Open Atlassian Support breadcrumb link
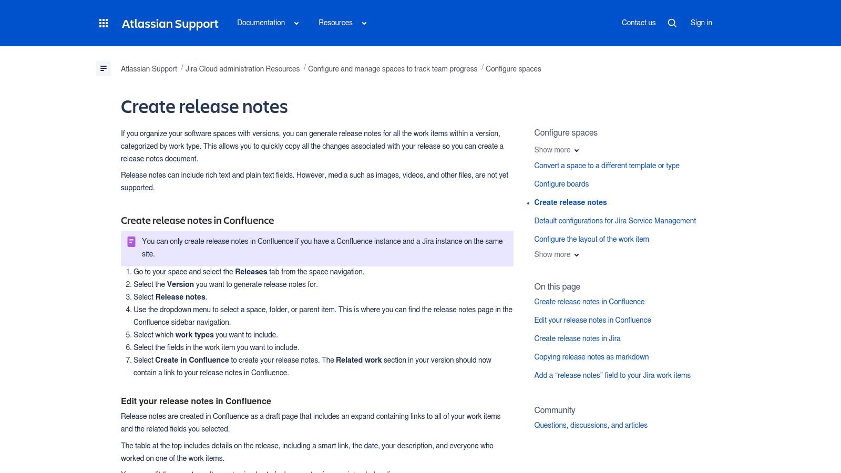Viewport: 841px width, 473px height. tap(149, 69)
